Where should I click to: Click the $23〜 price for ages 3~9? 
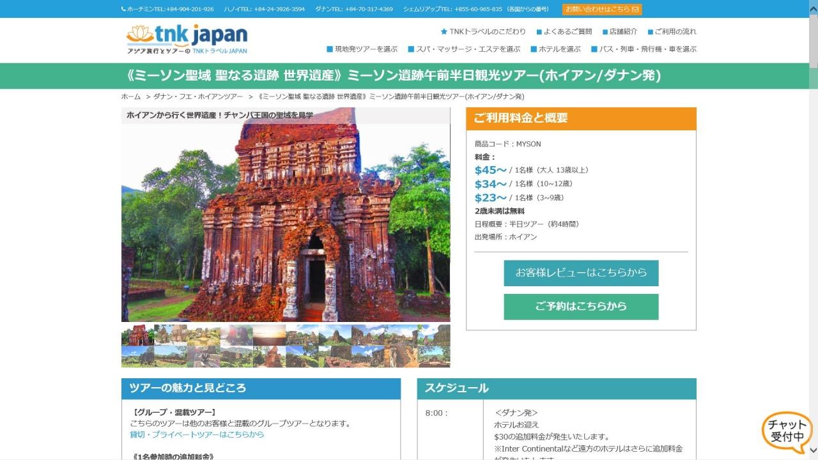pyautogui.click(x=491, y=198)
